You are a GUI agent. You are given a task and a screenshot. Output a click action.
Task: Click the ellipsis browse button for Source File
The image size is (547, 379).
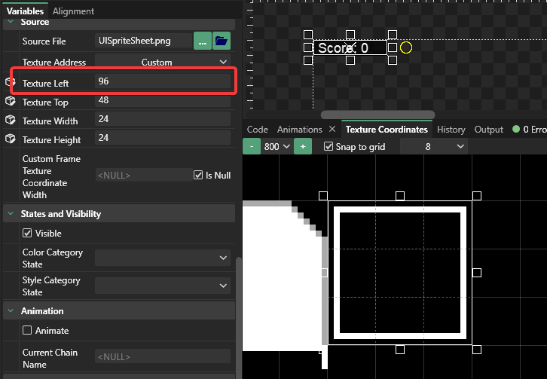202,41
